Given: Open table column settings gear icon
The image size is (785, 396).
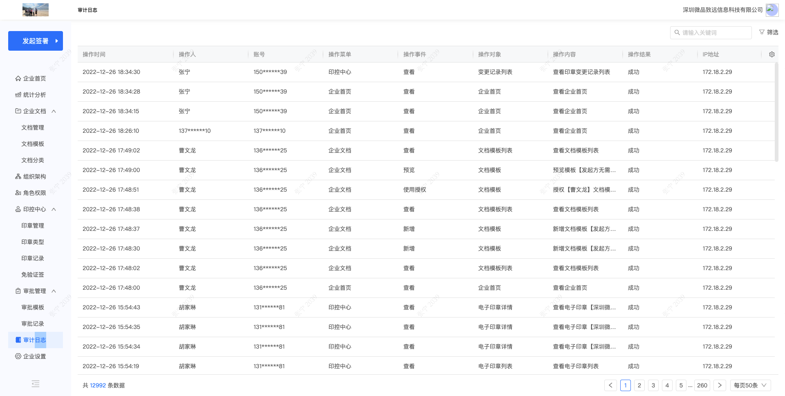Looking at the screenshot, I should click(x=772, y=54).
